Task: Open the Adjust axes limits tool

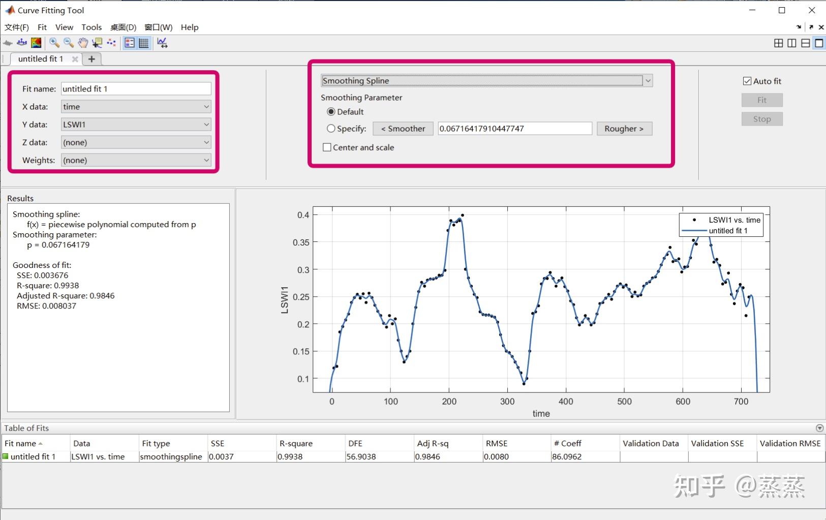Action: [x=162, y=43]
